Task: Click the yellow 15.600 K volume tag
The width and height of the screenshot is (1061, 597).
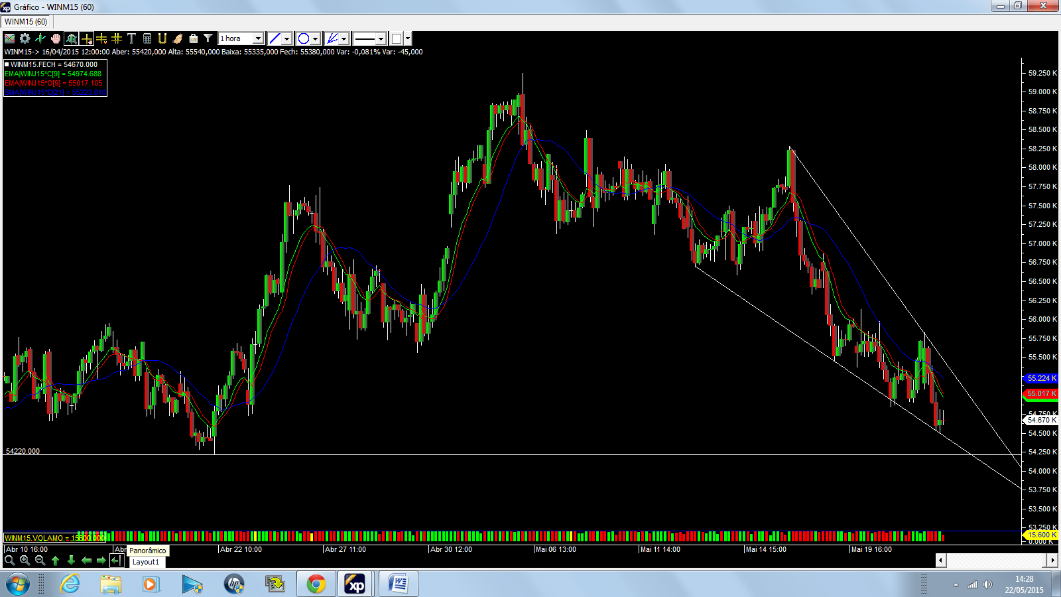Action: [x=1041, y=535]
